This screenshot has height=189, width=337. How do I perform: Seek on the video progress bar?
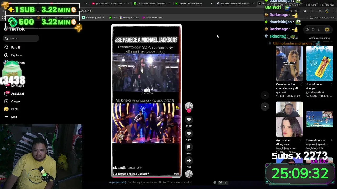point(146,177)
